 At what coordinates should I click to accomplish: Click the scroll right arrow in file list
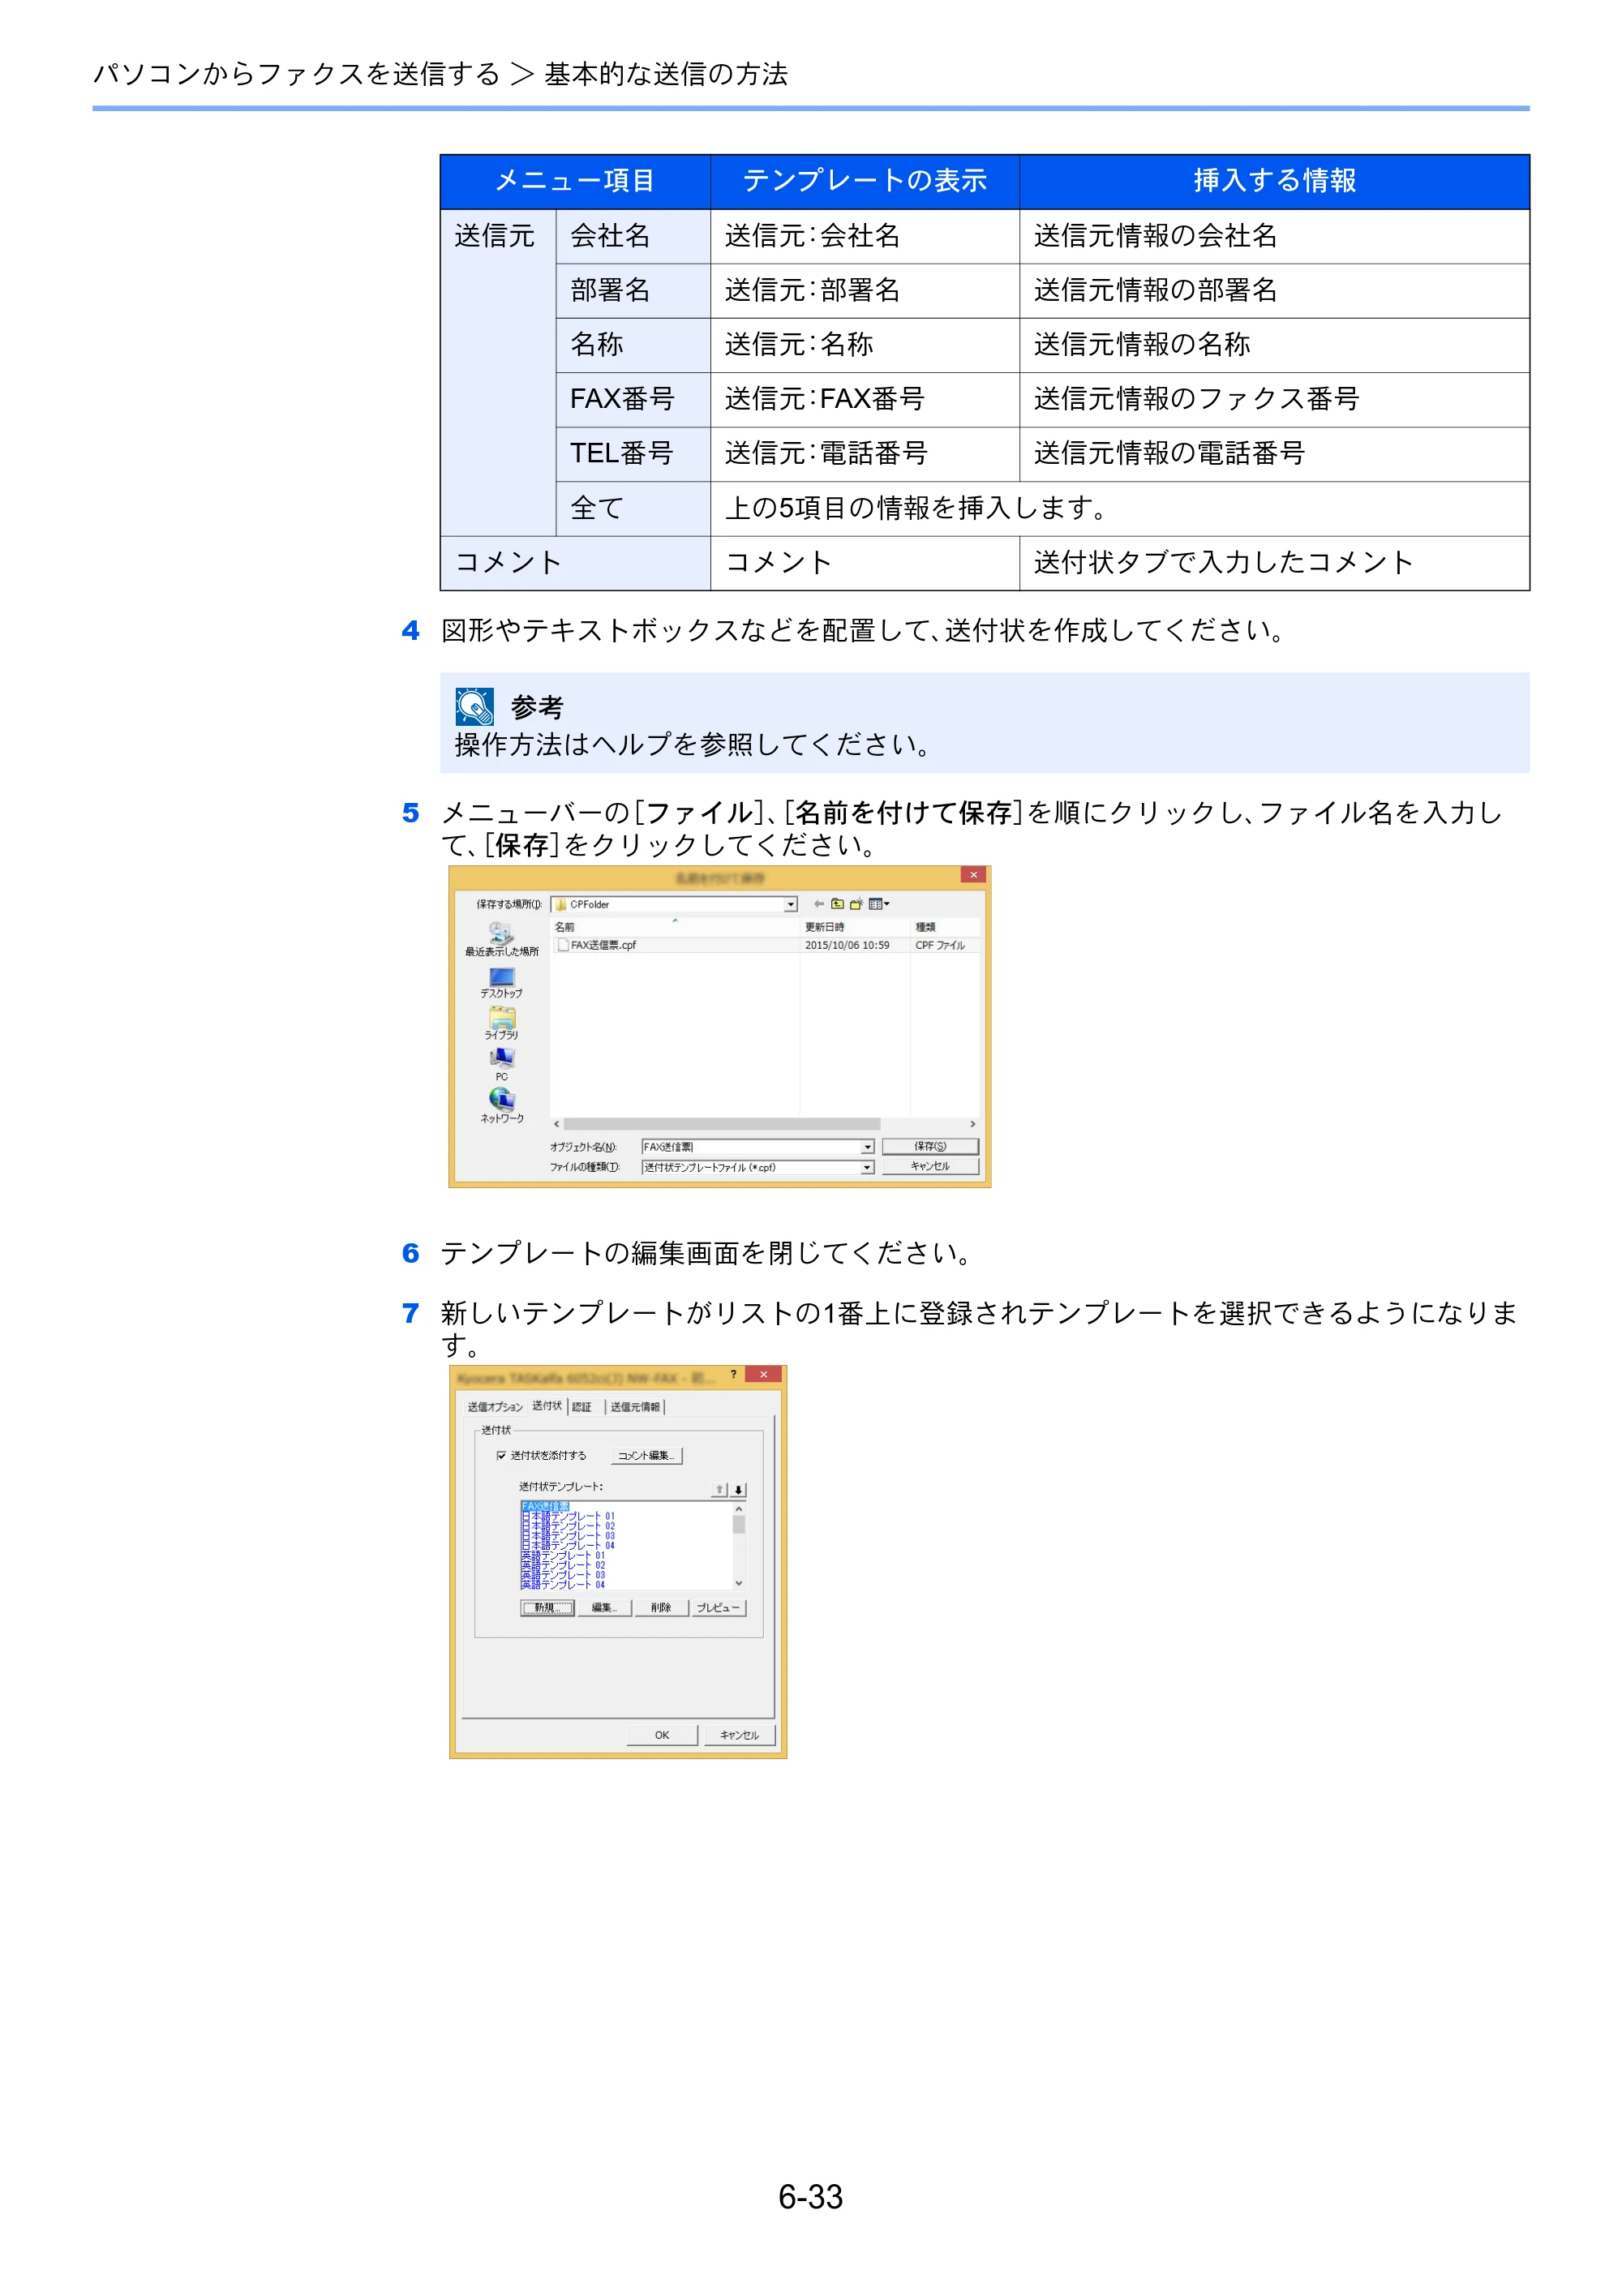click(x=973, y=1124)
